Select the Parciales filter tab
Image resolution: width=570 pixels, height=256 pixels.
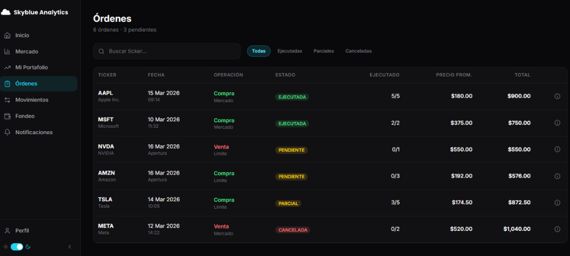point(323,51)
